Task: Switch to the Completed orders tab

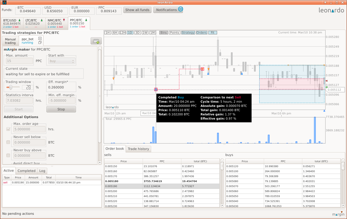Action: click(x=26, y=171)
